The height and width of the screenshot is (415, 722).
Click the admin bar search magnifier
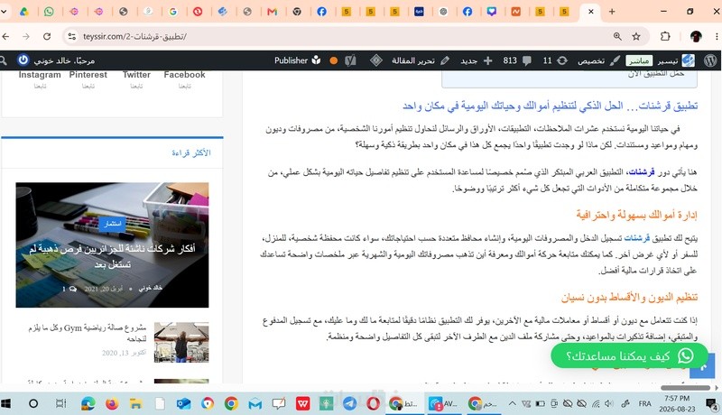[x=4, y=60]
